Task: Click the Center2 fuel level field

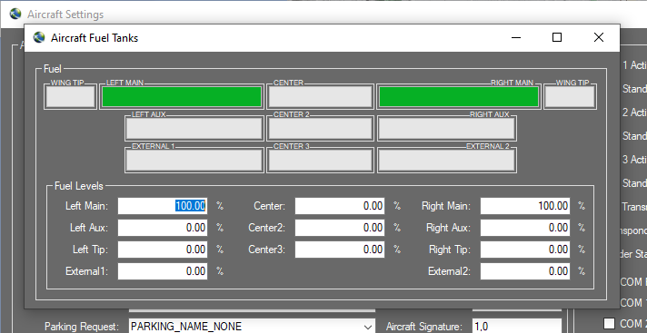Action: tap(340, 228)
